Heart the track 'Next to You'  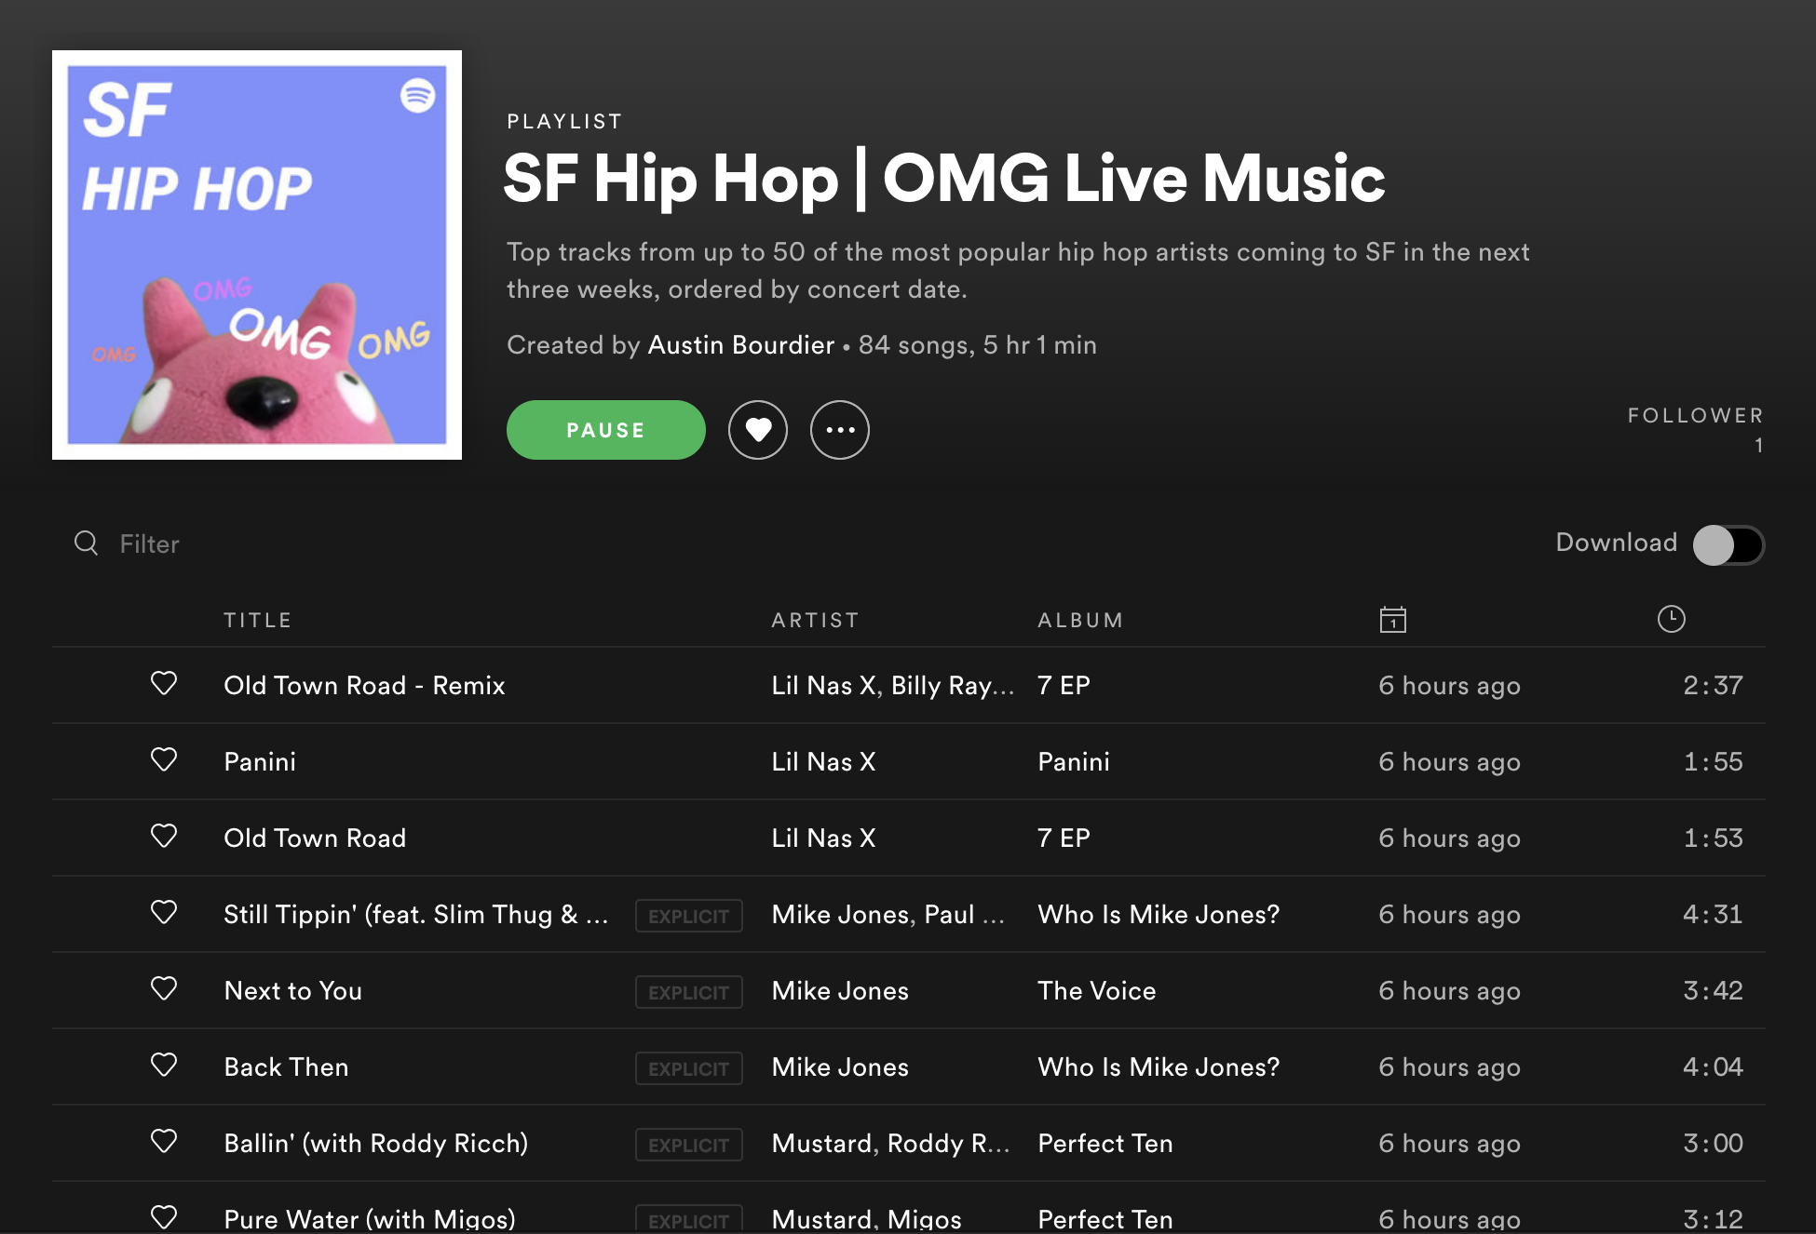164,990
